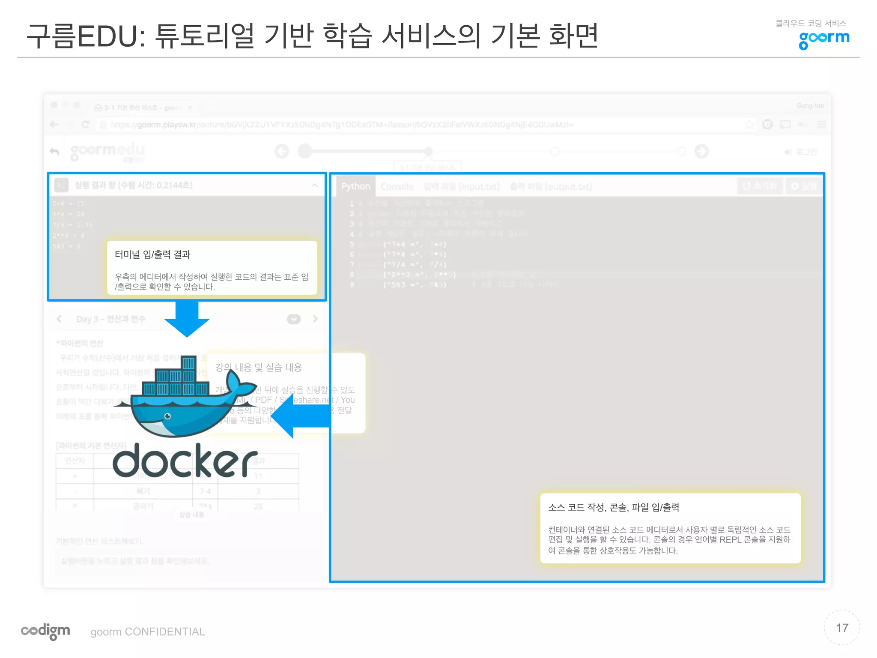877x658 pixels.
Task: Switch to the Console tab
Action: 397,187
